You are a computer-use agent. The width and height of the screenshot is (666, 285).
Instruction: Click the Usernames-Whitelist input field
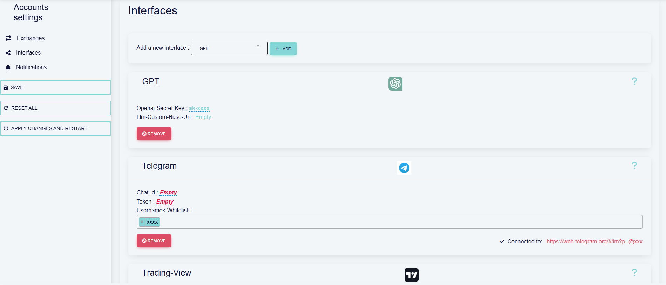click(x=389, y=222)
